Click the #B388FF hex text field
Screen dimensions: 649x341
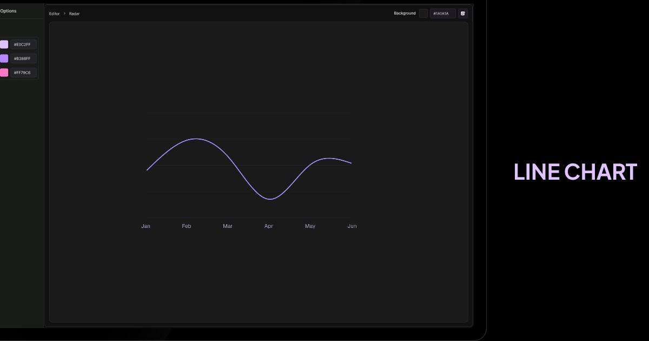[24, 58]
